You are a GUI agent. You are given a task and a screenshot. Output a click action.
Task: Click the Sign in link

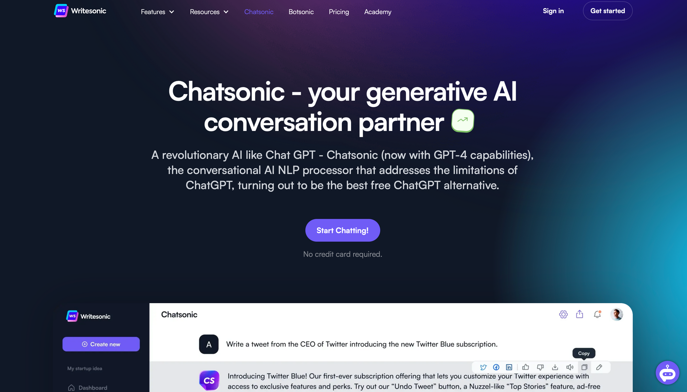coord(553,10)
